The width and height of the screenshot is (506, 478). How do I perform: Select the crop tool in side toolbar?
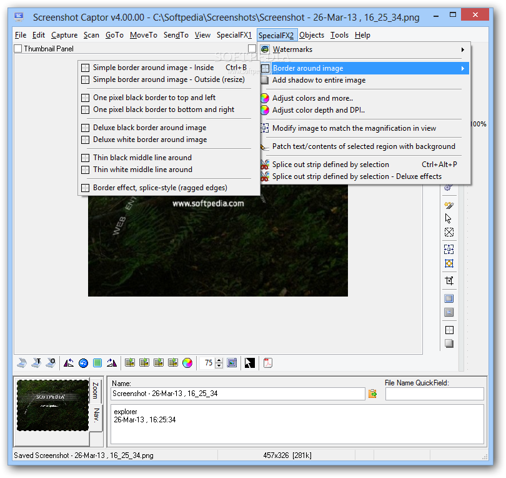[x=449, y=280]
